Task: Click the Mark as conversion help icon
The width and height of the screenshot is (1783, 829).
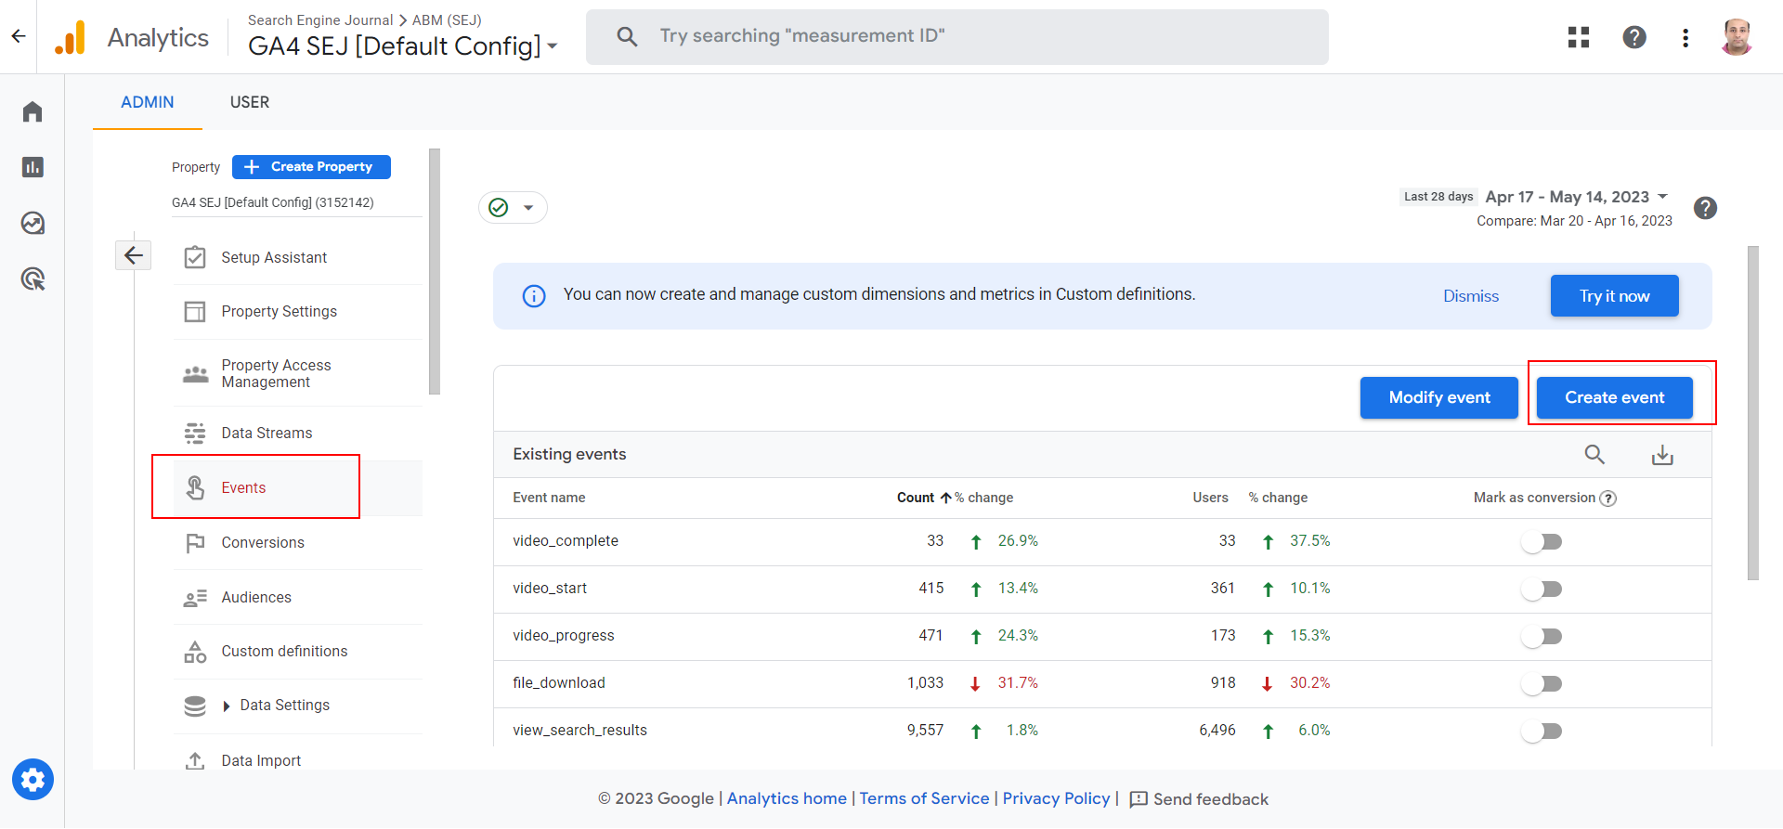Action: [1608, 499]
